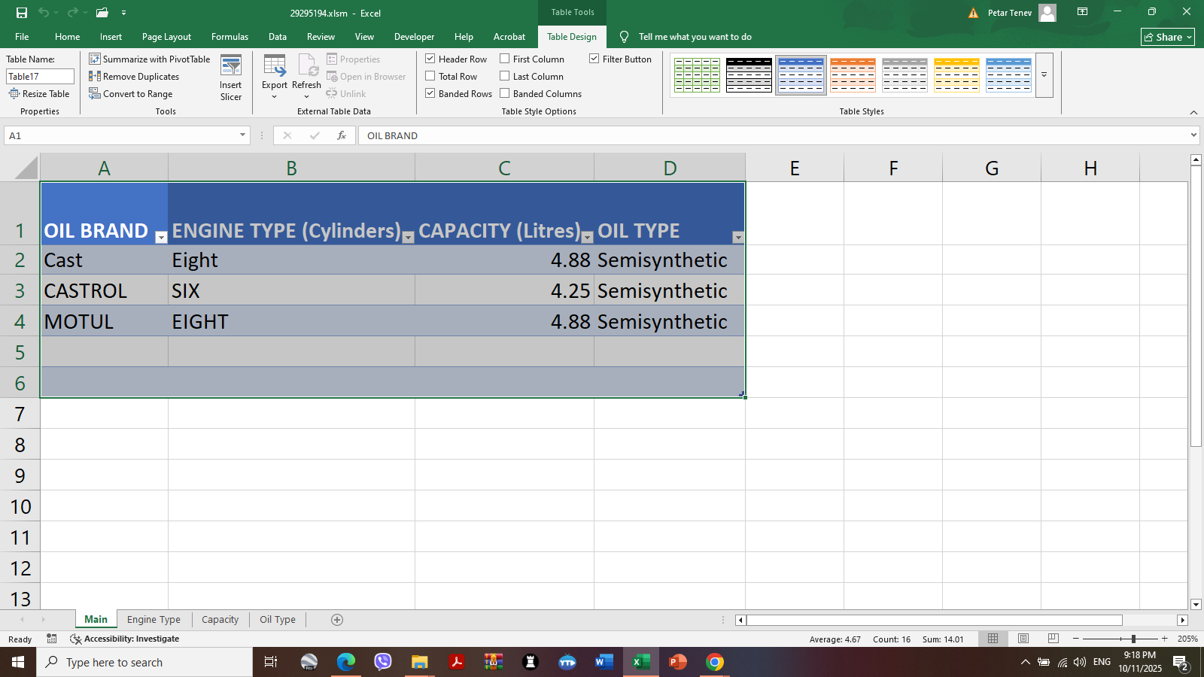The width and height of the screenshot is (1204, 677).
Task: Click the Save icon in title bar
Action: point(21,13)
